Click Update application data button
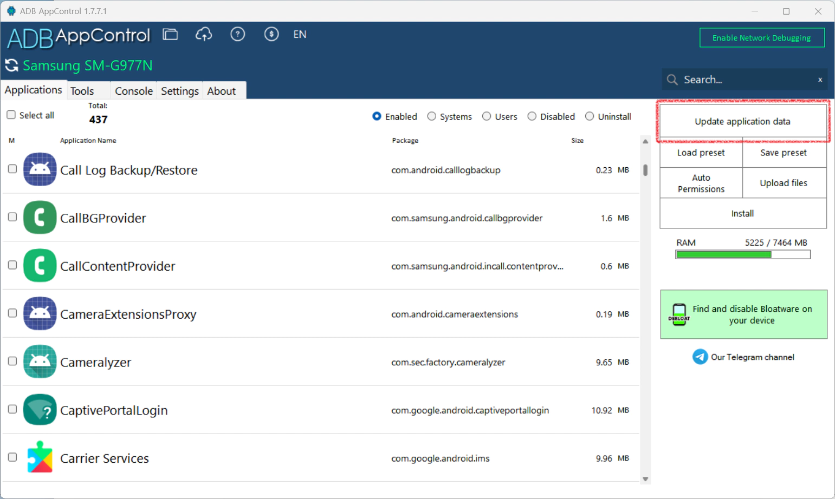Image resolution: width=835 pixels, height=499 pixels. pyautogui.click(x=743, y=121)
